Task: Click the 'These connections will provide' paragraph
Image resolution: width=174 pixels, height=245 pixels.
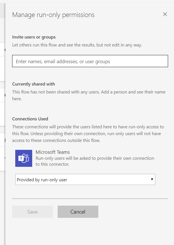Action: point(88,133)
